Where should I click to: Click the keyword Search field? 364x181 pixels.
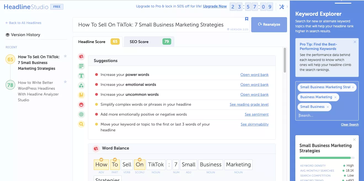click(327, 116)
